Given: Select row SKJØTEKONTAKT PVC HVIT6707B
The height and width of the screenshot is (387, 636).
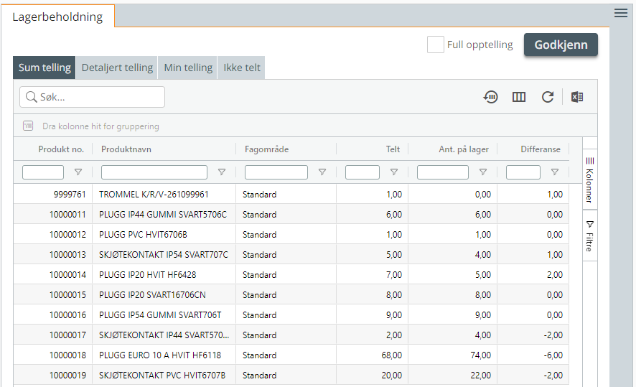Looking at the screenshot, I should coord(291,375).
